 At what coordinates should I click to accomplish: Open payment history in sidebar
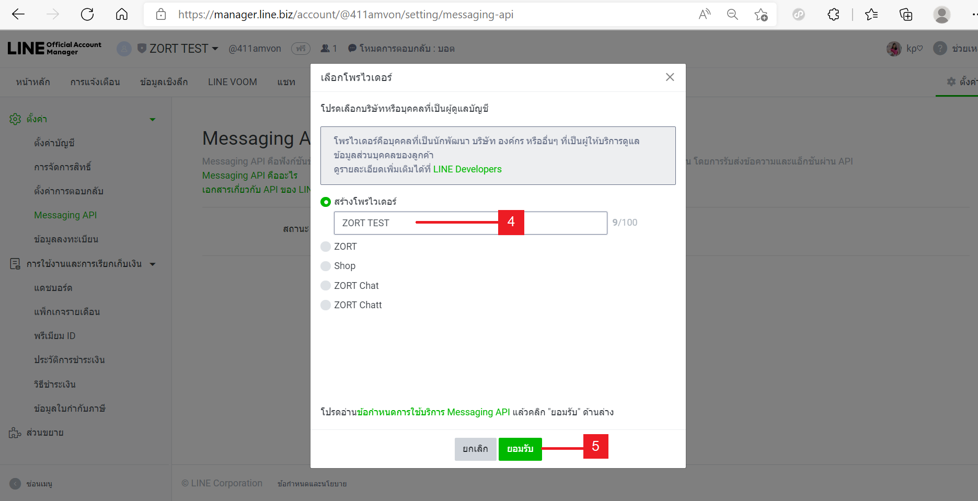pos(70,360)
